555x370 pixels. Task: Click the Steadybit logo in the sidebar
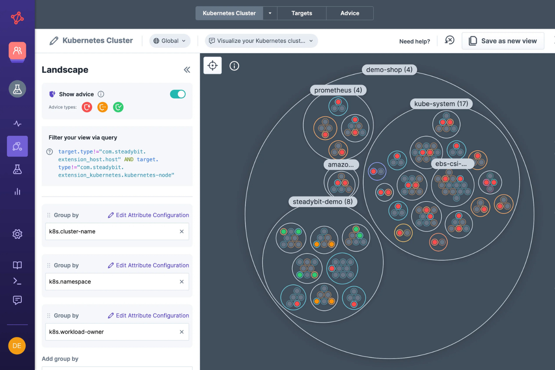[x=17, y=18]
